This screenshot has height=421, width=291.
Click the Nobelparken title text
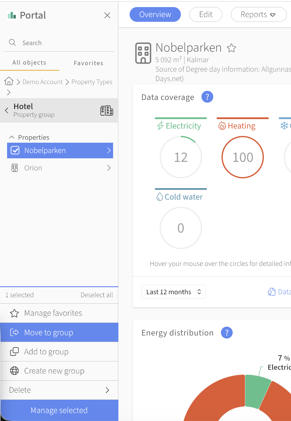tap(189, 47)
